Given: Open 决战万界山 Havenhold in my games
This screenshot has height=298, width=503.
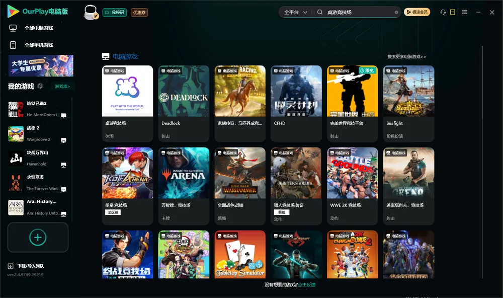Looking at the screenshot, I should pyautogui.click(x=38, y=158).
